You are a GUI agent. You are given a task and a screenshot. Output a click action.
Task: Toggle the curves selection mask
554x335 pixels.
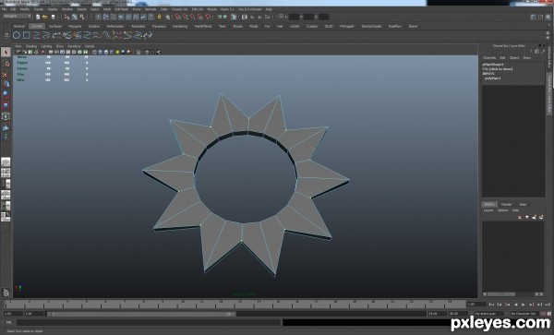click(114, 17)
